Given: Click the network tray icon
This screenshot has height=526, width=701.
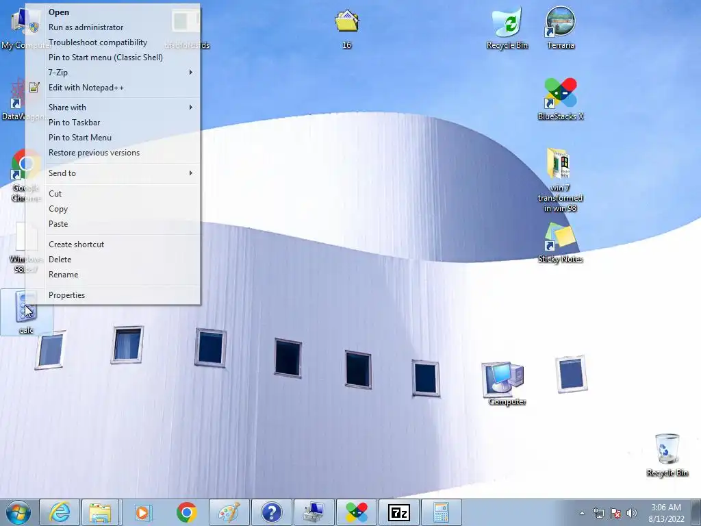Looking at the screenshot, I should coord(598,513).
